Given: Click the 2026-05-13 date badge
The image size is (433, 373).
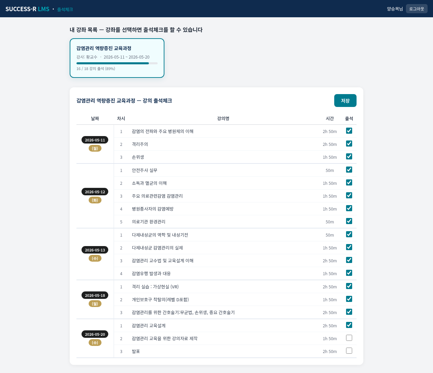Looking at the screenshot, I should tap(95, 250).
